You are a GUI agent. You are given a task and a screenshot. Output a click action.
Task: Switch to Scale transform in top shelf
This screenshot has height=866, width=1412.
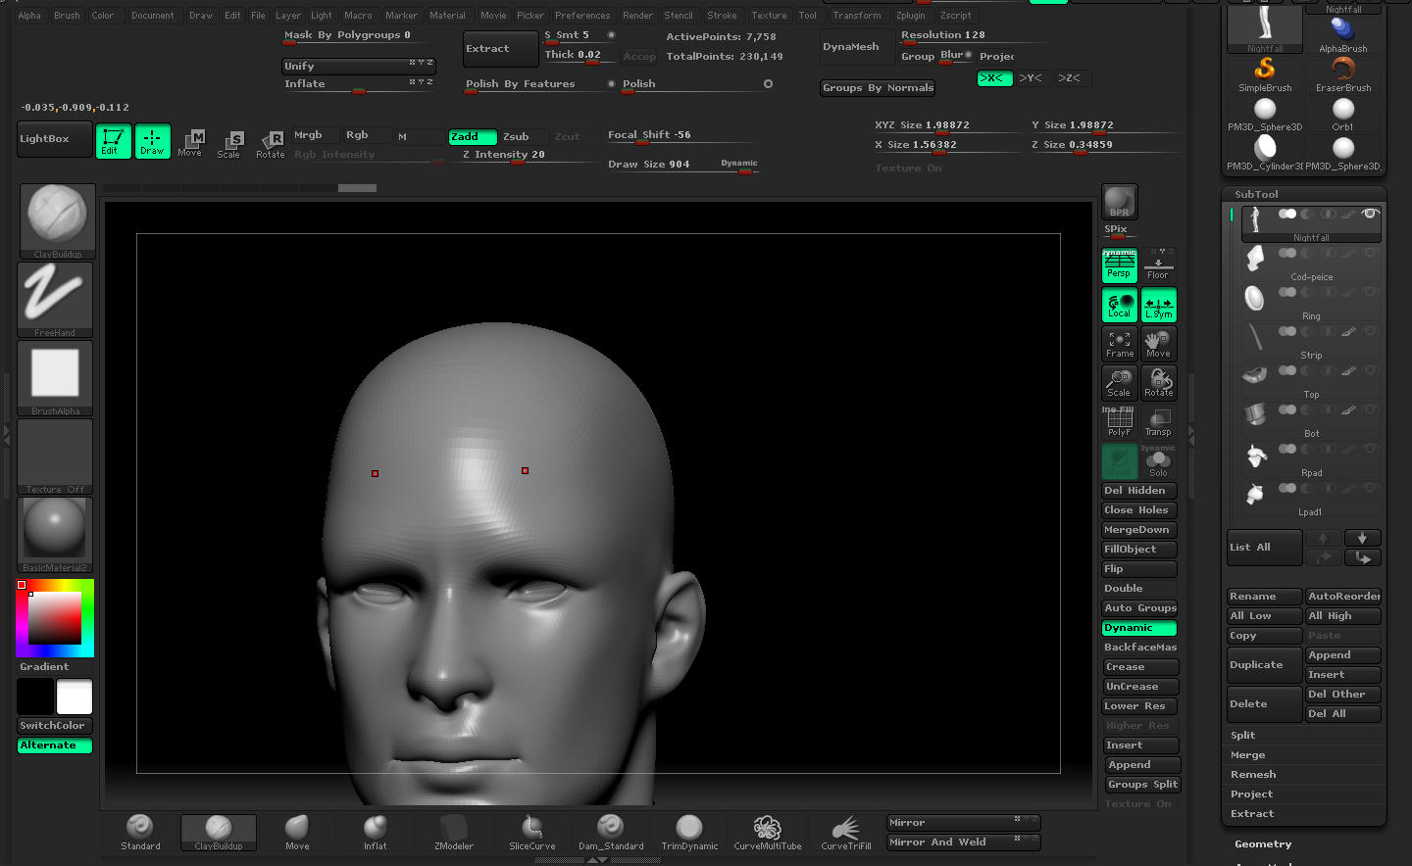[x=229, y=144]
